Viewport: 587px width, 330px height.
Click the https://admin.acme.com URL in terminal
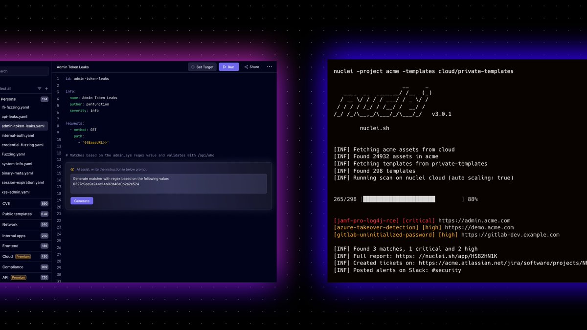click(474, 221)
